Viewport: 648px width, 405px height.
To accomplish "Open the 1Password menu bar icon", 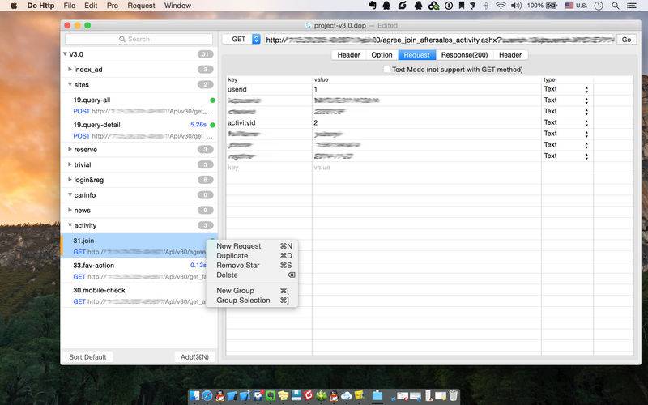I will (x=449, y=6).
